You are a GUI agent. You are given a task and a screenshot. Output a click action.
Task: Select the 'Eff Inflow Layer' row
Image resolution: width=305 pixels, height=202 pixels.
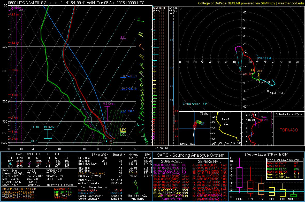[x=115, y=164]
